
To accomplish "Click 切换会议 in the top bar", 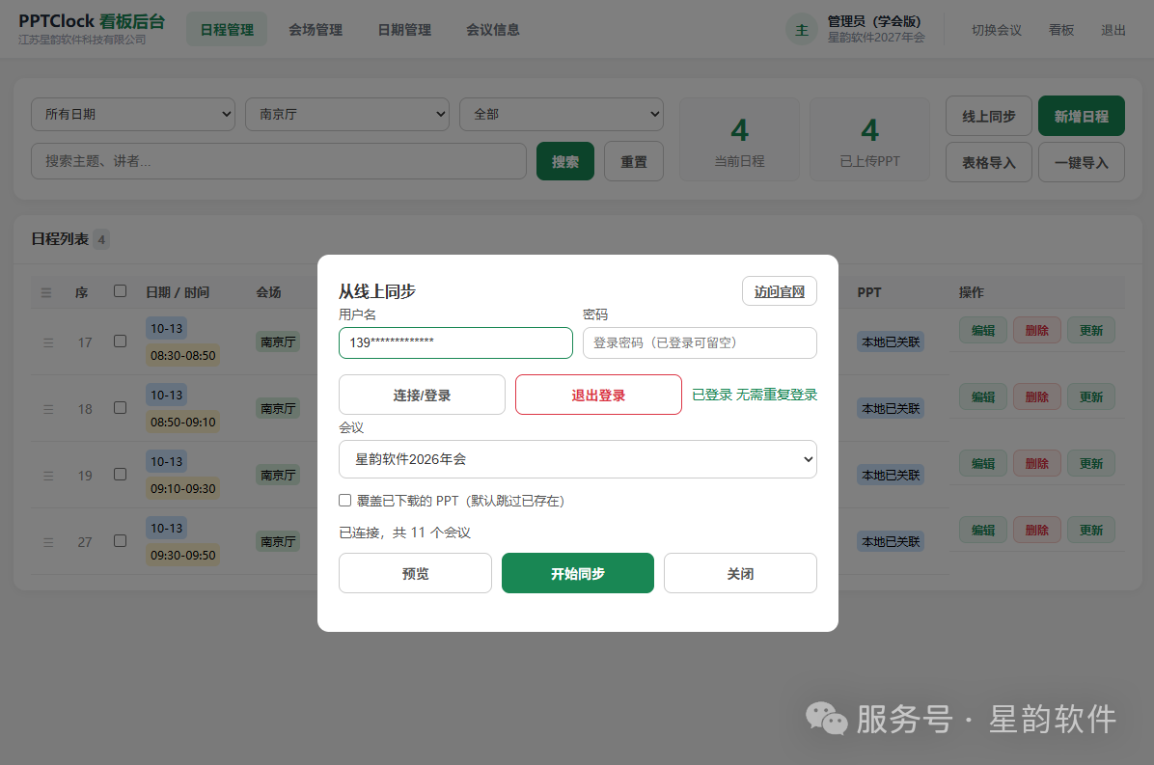I will click(997, 30).
